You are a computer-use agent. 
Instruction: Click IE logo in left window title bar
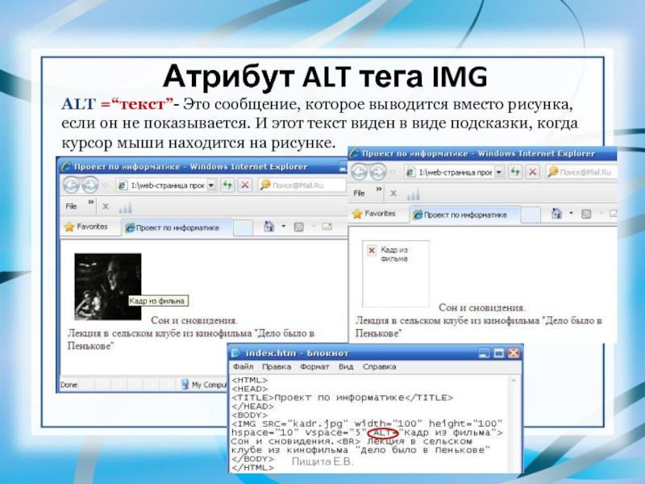click(66, 167)
